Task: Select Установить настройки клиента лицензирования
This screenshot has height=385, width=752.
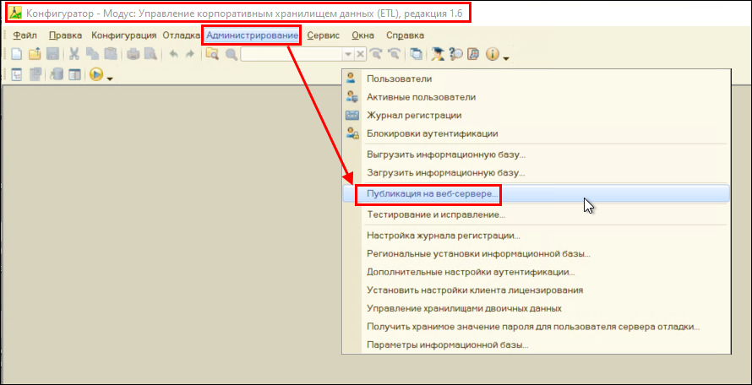Action: [x=536, y=290]
